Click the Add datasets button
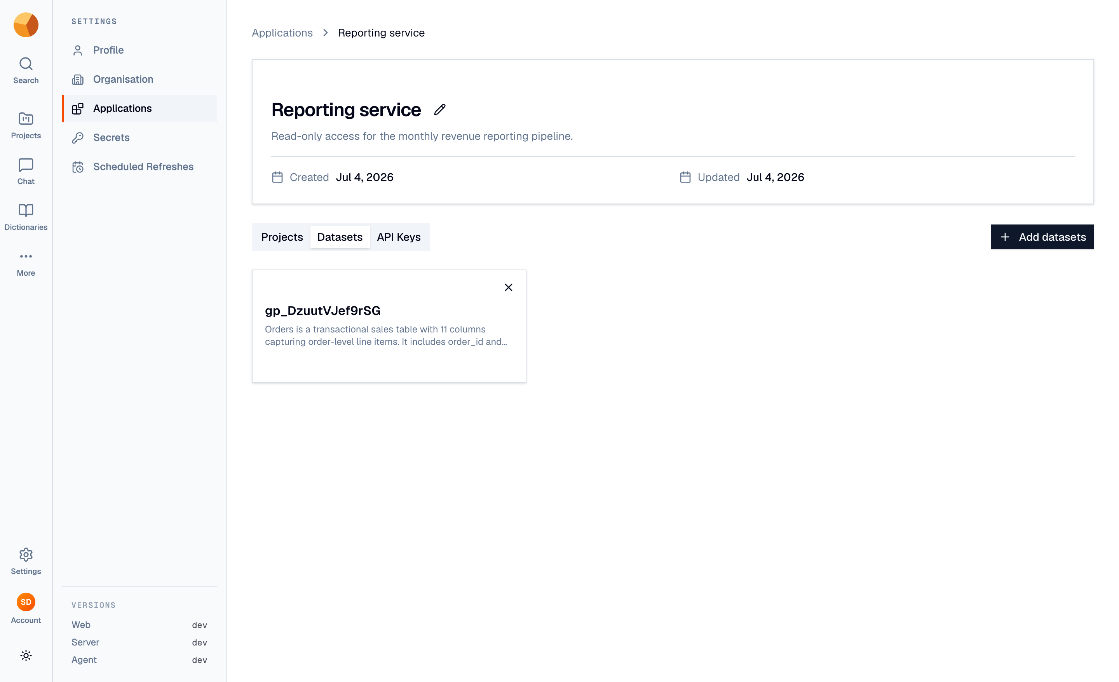The width and height of the screenshot is (1119, 682). pyautogui.click(x=1042, y=237)
